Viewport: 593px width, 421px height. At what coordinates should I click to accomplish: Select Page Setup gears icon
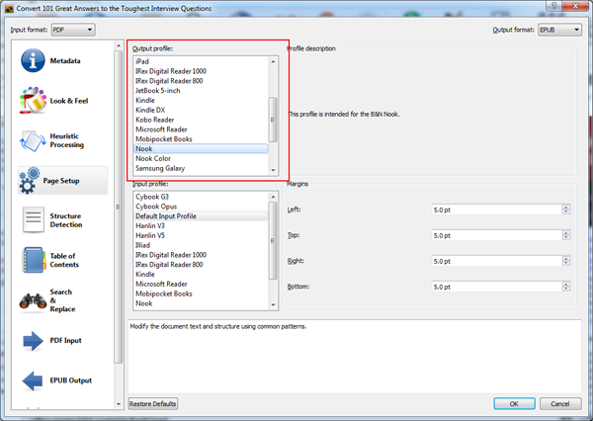30,181
